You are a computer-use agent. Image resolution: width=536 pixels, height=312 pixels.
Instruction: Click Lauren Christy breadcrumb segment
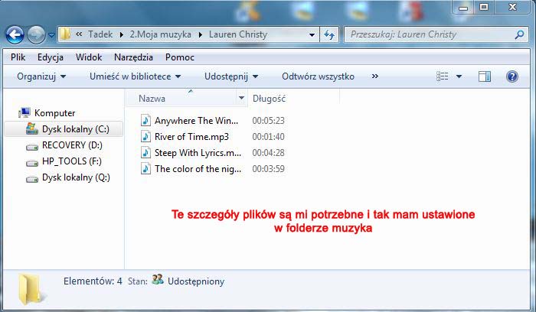(238, 34)
